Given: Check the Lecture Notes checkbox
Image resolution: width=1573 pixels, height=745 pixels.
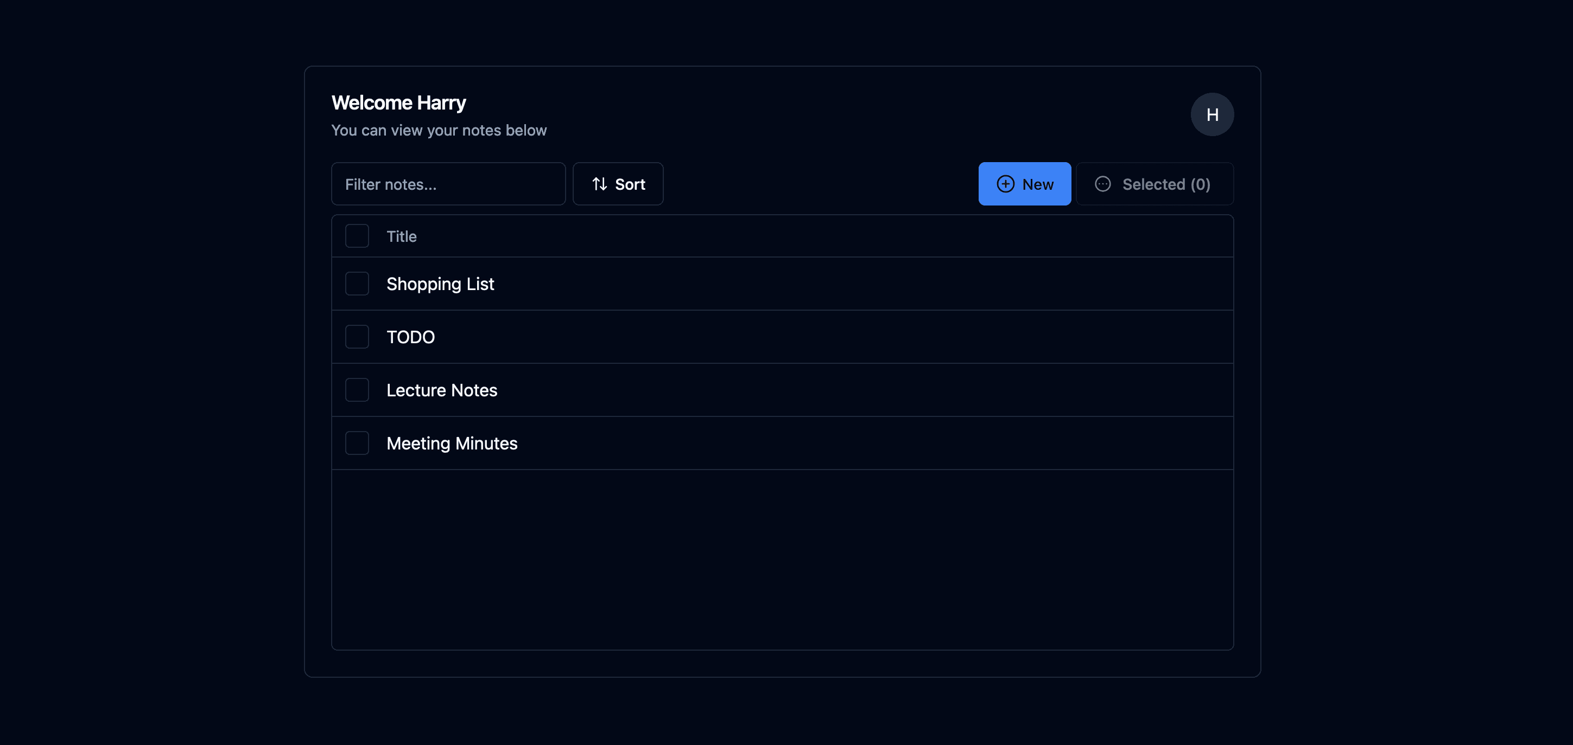Looking at the screenshot, I should click(x=357, y=390).
